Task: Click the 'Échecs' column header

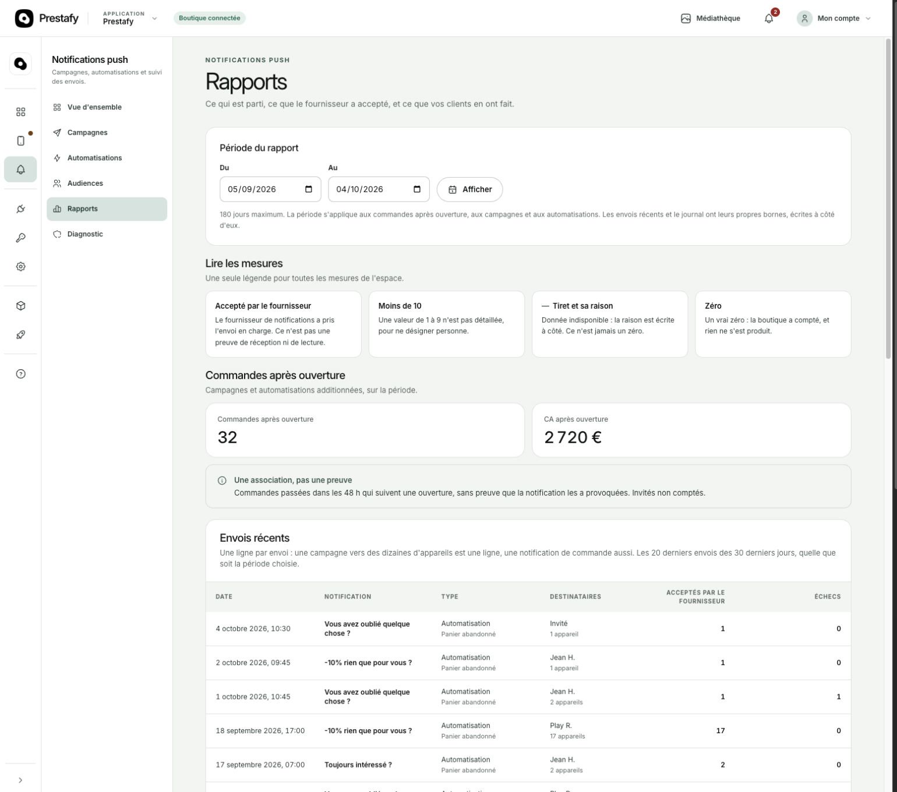Action: coord(827,597)
